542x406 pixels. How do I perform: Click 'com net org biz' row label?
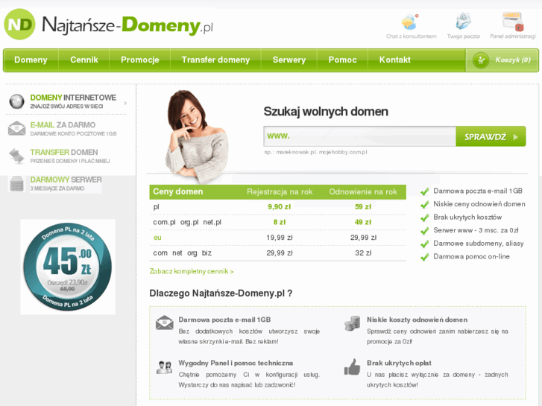point(182,253)
